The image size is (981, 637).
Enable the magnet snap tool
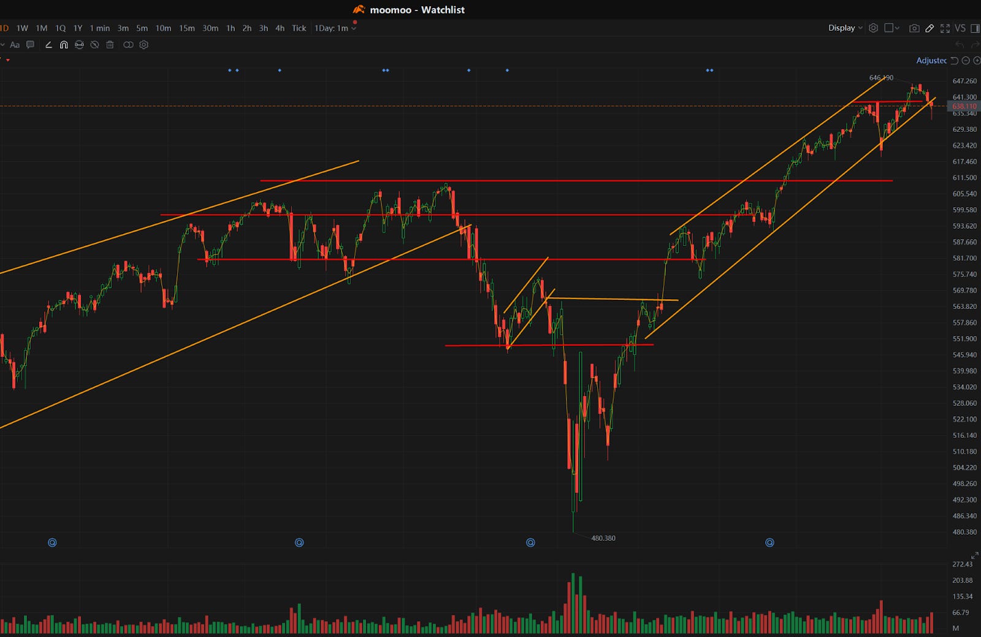[x=64, y=45]
